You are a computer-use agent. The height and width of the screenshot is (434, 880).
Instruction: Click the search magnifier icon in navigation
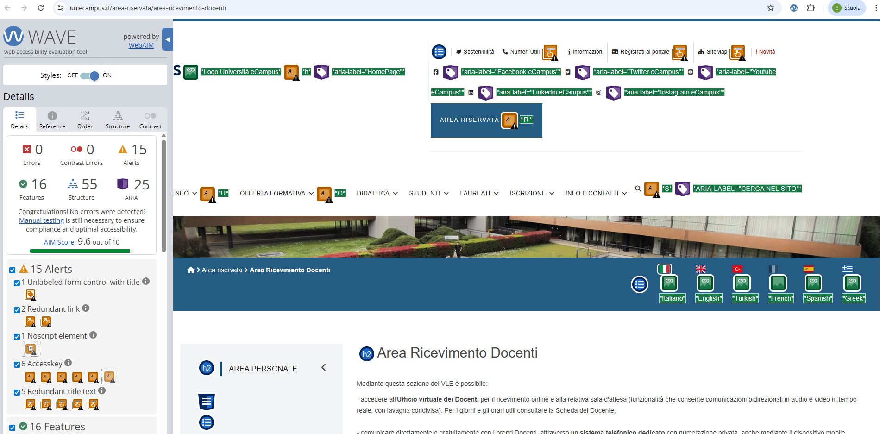(638, 189)
